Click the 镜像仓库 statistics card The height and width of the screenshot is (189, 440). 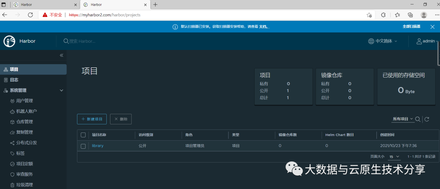click(x=345, y=87)
